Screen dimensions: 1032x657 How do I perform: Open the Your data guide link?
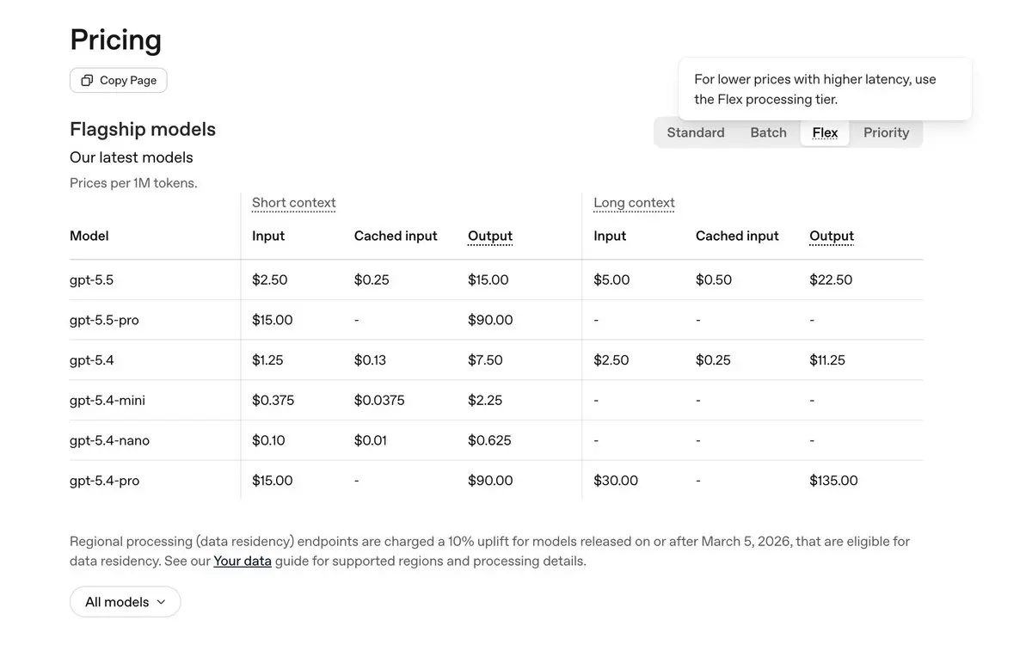(x=243, y=561)
